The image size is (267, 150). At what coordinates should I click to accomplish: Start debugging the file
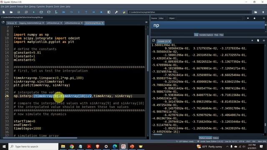pos(64,12)
